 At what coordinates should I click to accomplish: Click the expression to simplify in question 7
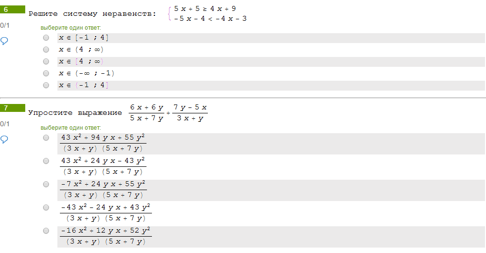click(168, 113)
